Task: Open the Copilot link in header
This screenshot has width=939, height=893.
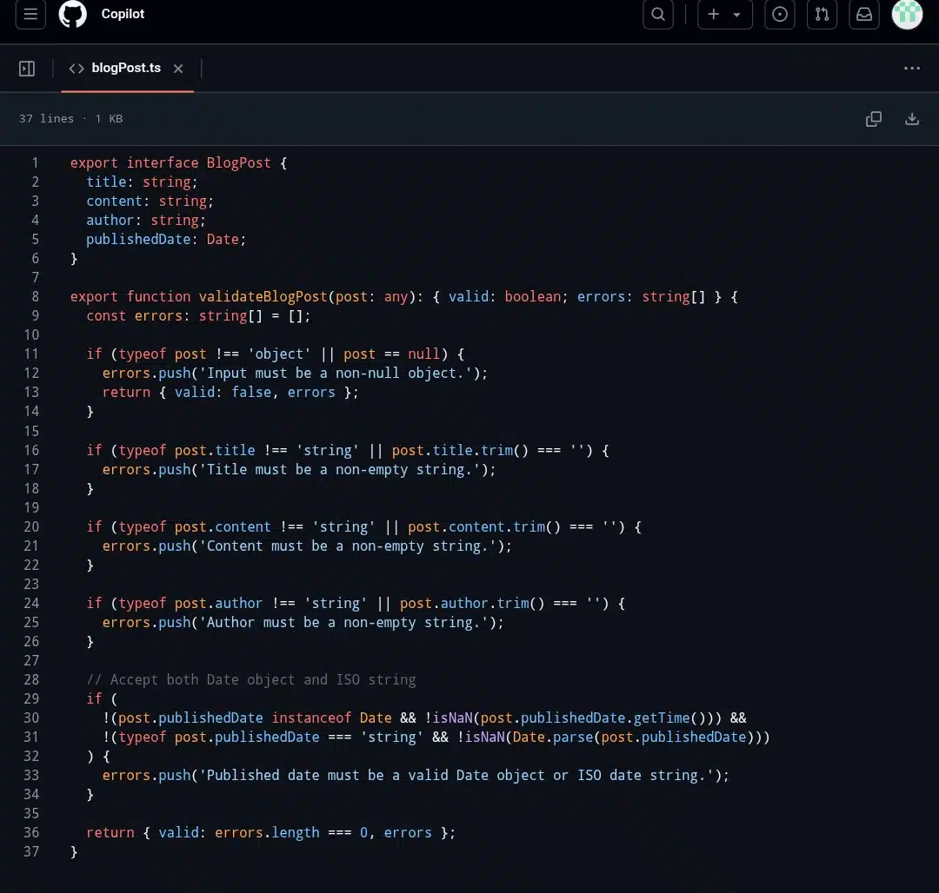Action: pos(123,14)
